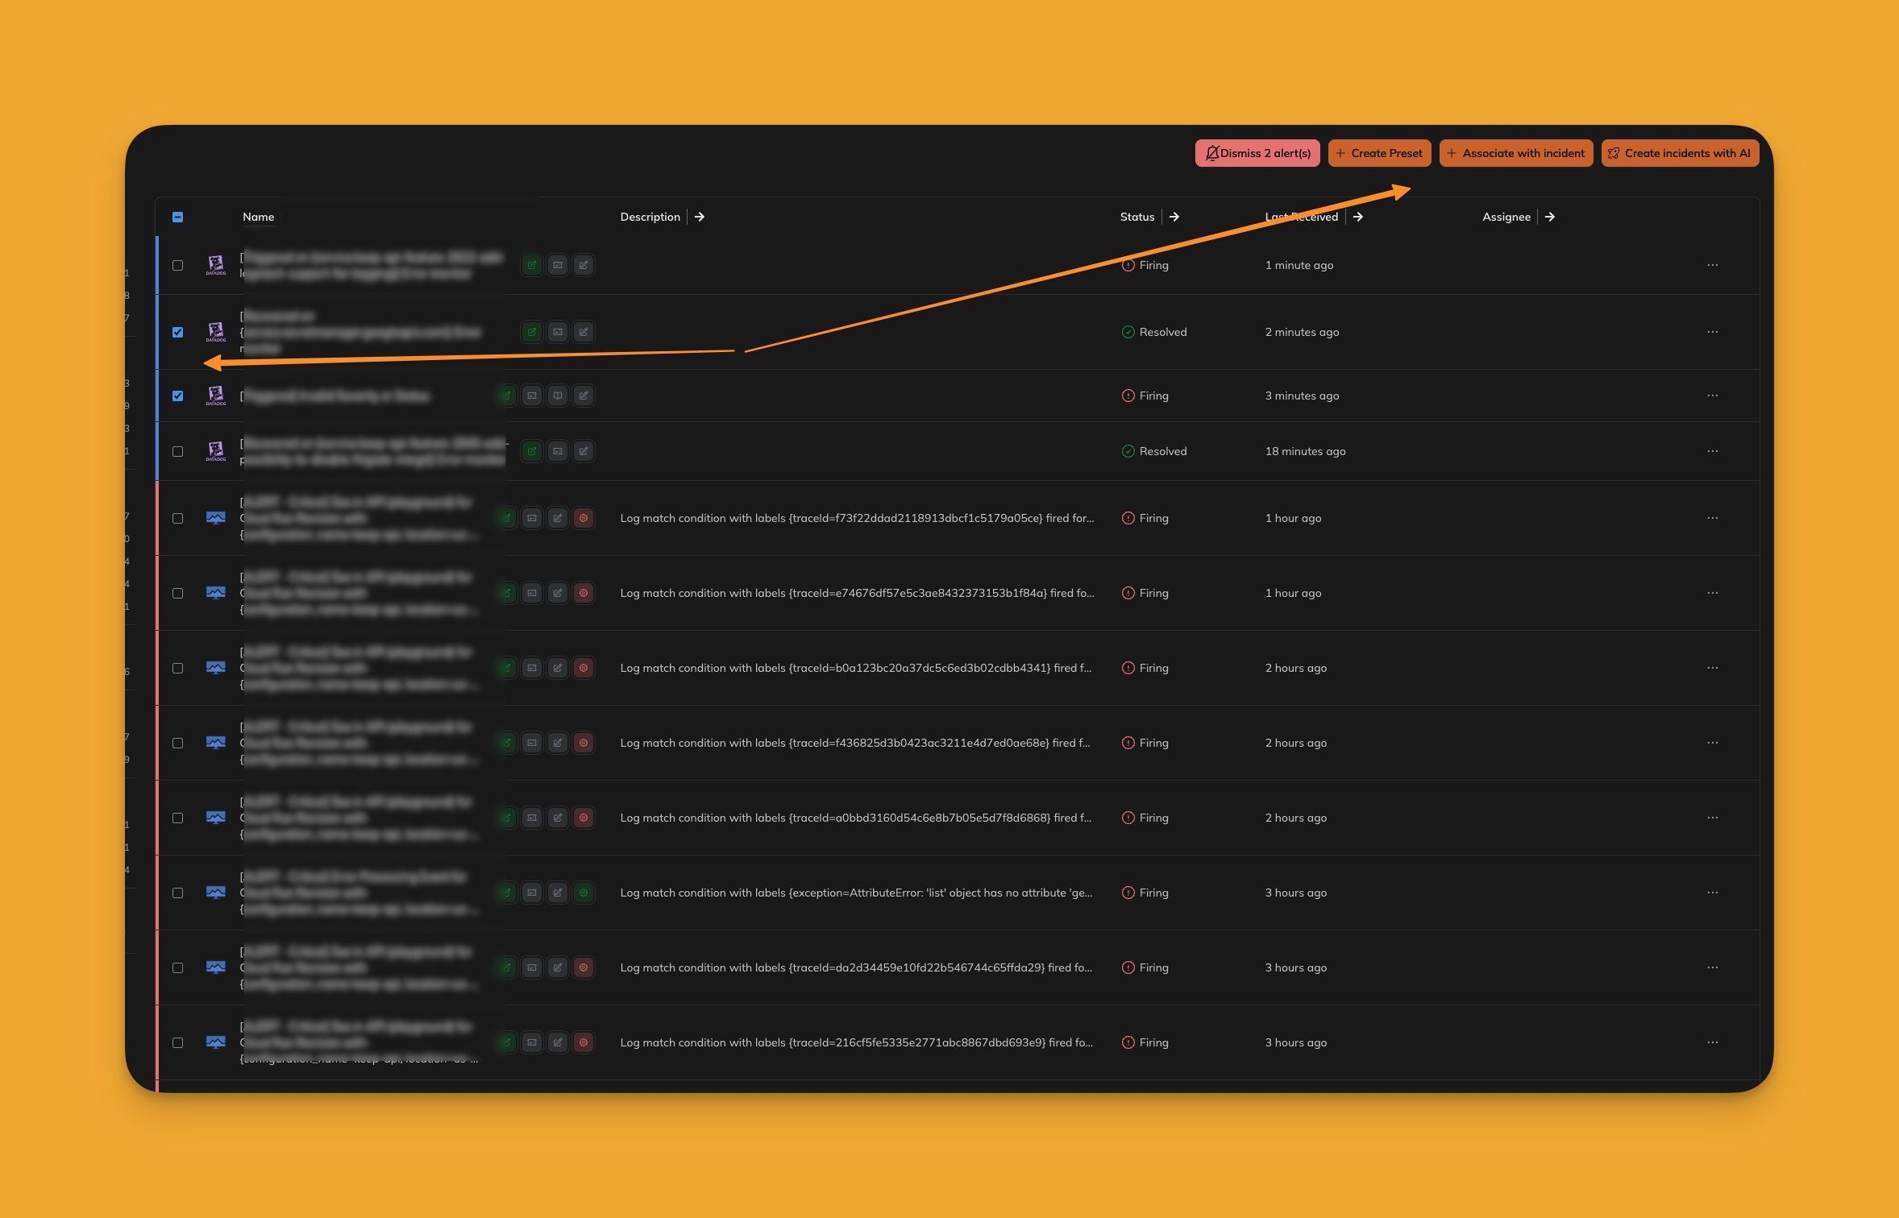Click green target icon on AttributeError alert row
This screenshot has width=1899, height=1218.
point(584,893)
